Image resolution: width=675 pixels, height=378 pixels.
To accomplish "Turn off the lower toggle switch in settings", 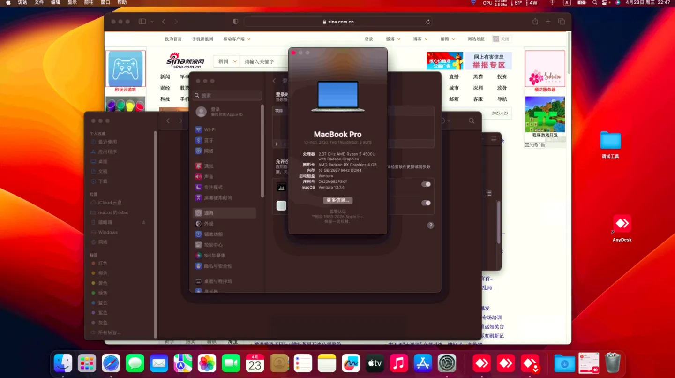I will click(x=426, y=203).
